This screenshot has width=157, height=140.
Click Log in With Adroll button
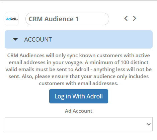tap(79, 96)
